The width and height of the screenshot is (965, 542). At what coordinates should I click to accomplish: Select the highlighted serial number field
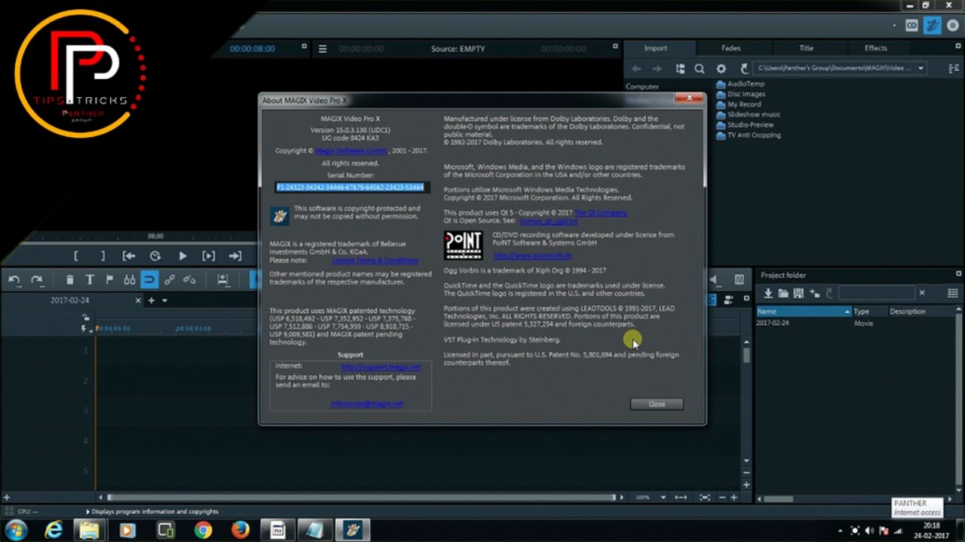pyautogui.click(x=351, y=187)
